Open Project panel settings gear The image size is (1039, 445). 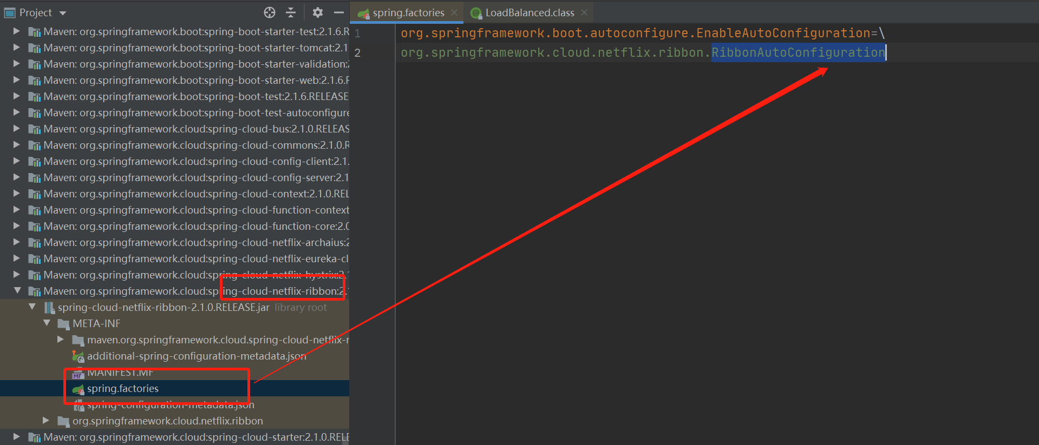click(318, 12)
